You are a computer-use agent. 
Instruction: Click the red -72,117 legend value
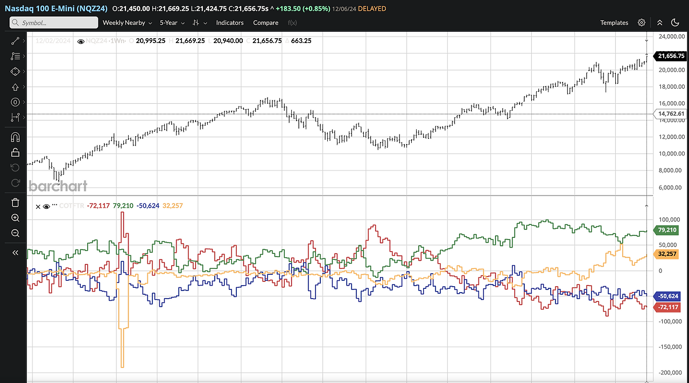point(98,206)
